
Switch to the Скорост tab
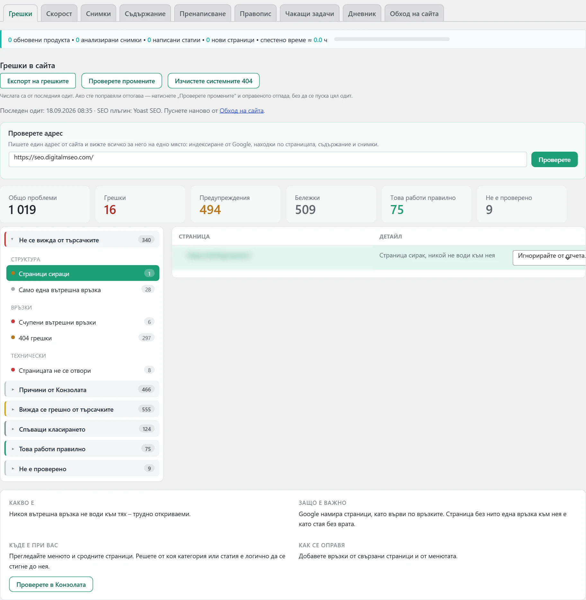[x=59, y=13]
